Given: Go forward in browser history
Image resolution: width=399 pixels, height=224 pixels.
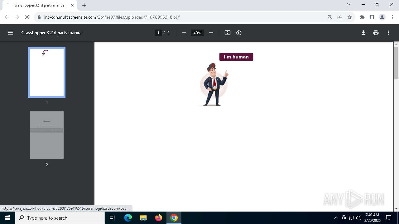Looking at the screenshot, I should (x=17, y=17).
